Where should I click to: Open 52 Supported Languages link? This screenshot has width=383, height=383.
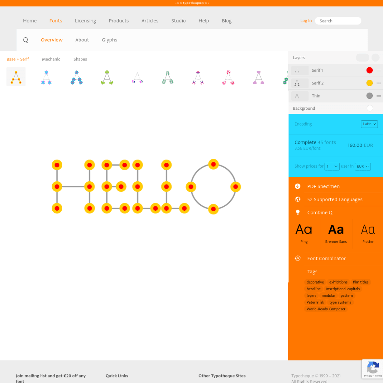pyautogui.click(x=335, y=200)
